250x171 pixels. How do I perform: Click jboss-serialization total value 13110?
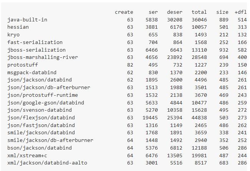pyautogui.click(x=199, y=50)
